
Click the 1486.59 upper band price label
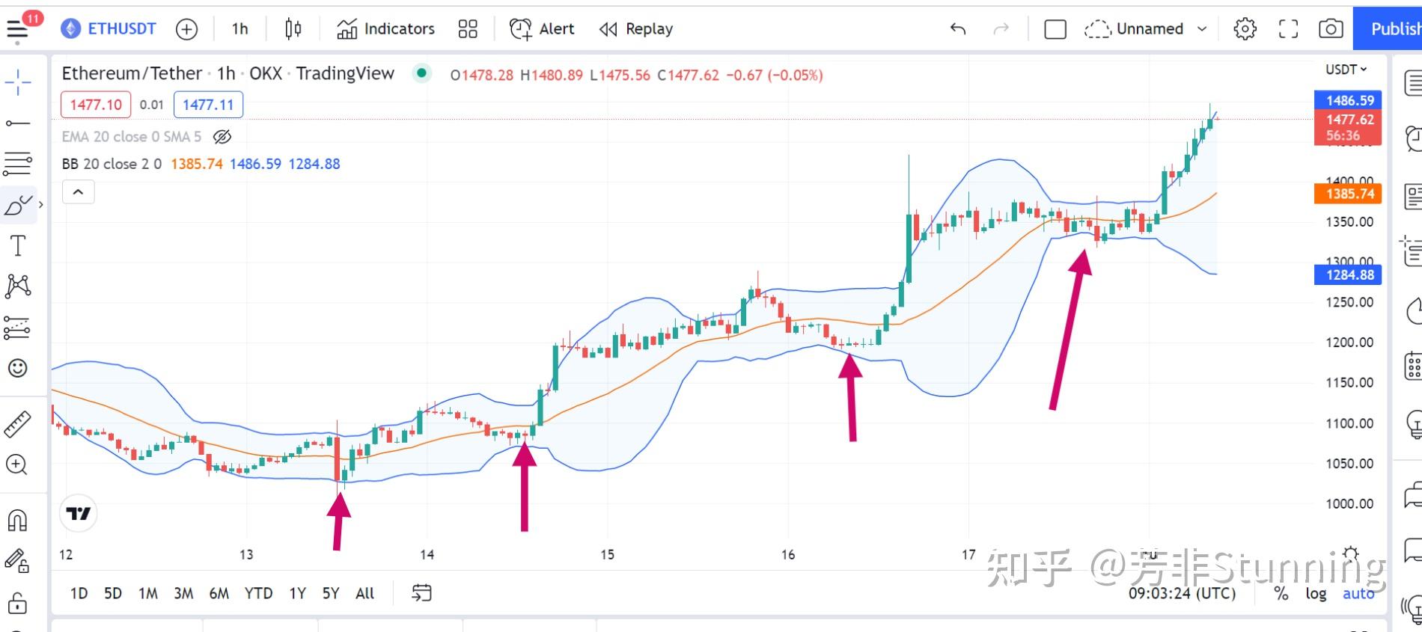(1349, 100)
